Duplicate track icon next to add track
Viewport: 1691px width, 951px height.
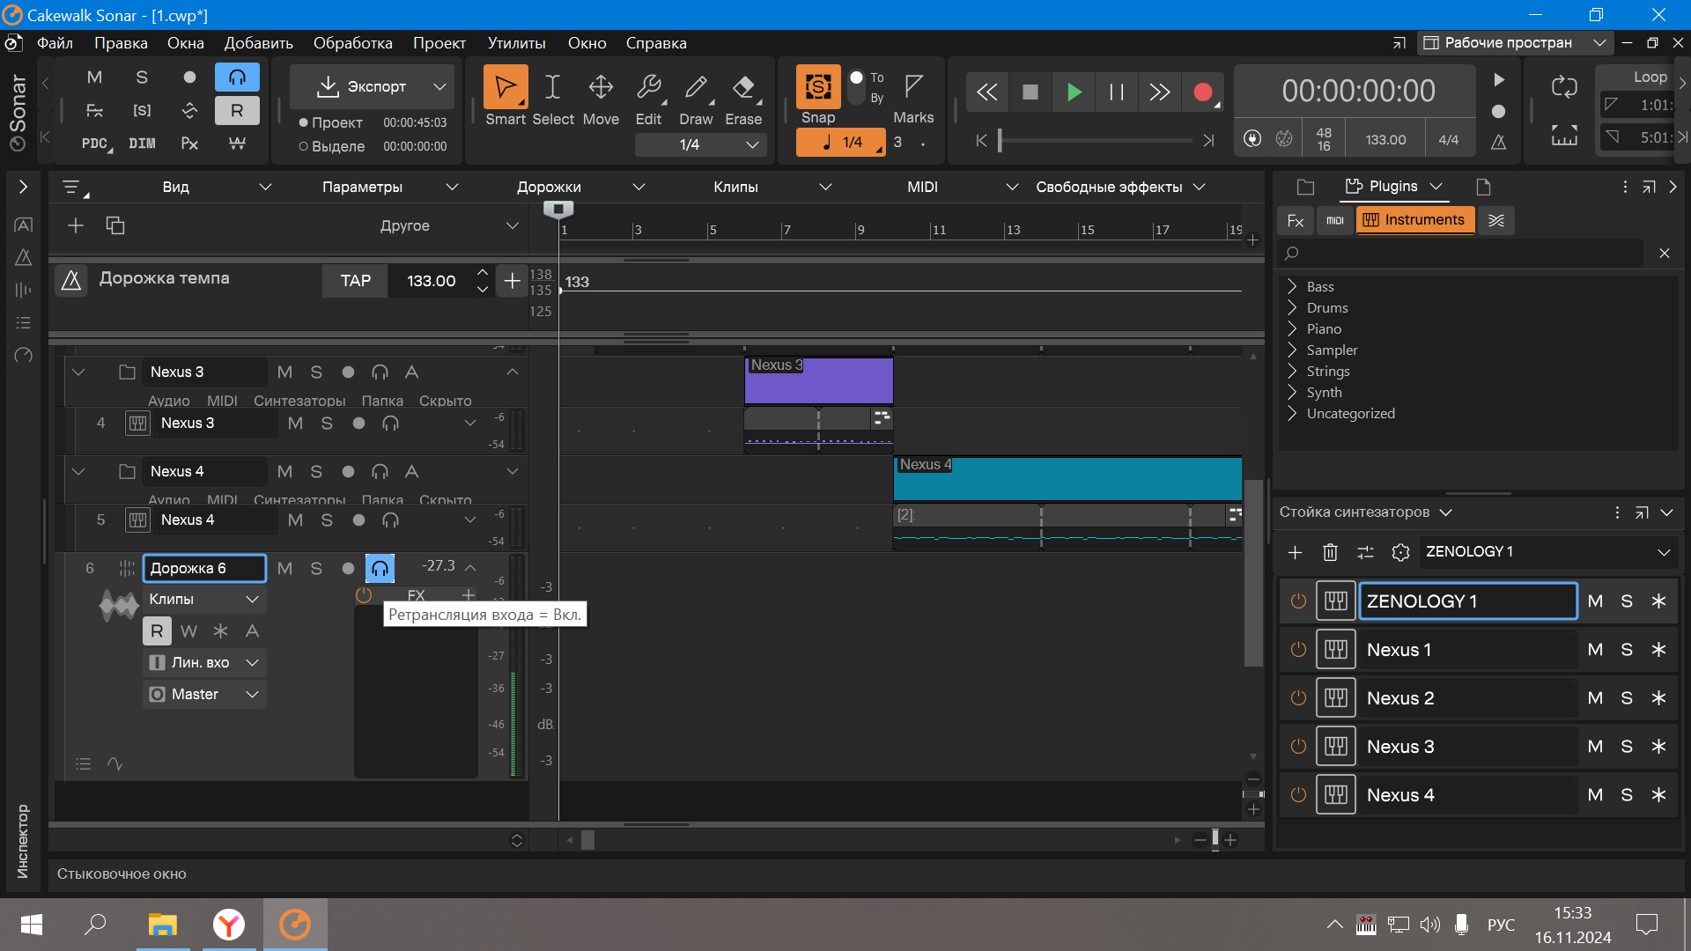point(115,225)
